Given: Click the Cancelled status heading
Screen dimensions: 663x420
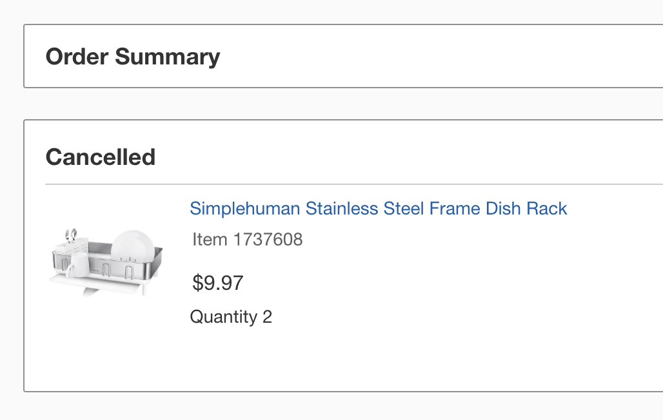Looking at the screenshot, I should coord(101,157).
